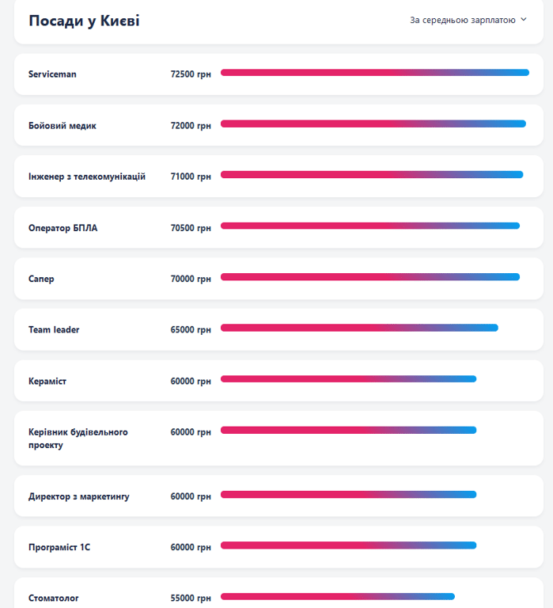Open the 'За середньою зарплатою' sort dropdown
553x608 pixels.
click(x=462, y=20)
